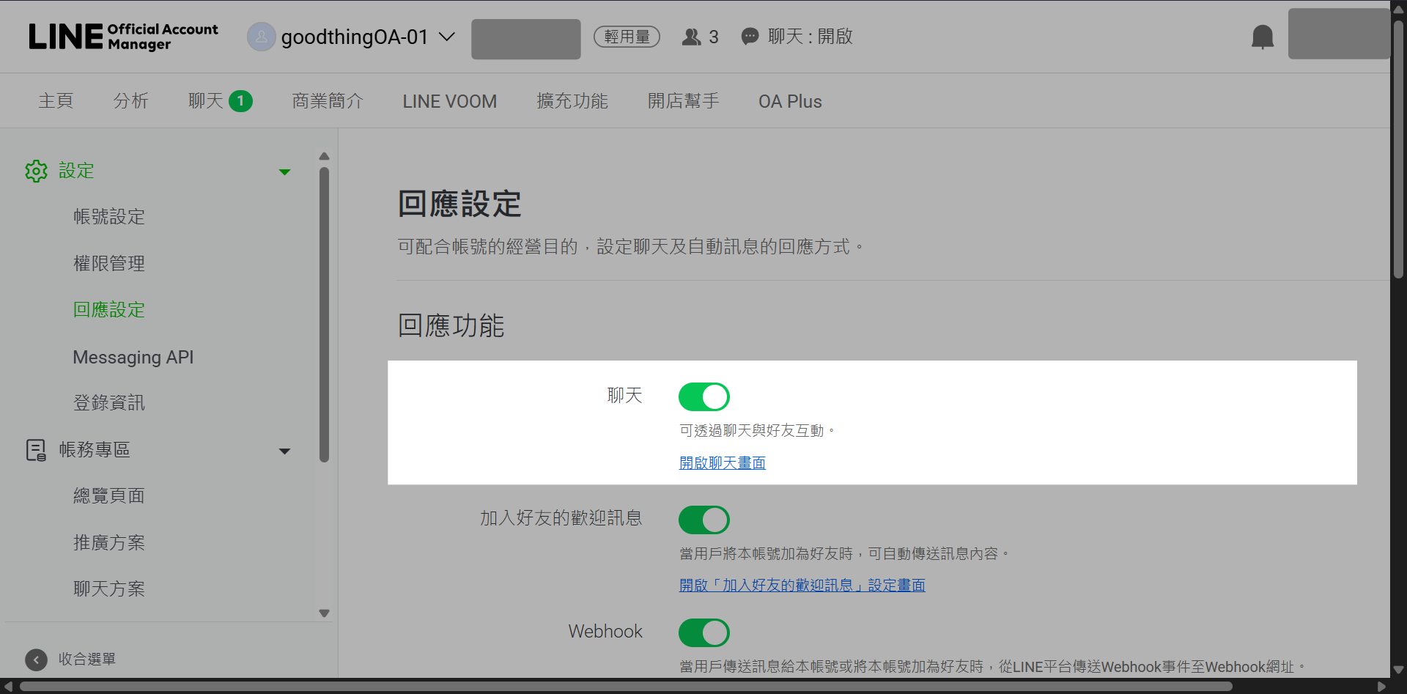Click the 回應功能 section heading
This screenshot has height=694, width=1407.
point(451,326)
